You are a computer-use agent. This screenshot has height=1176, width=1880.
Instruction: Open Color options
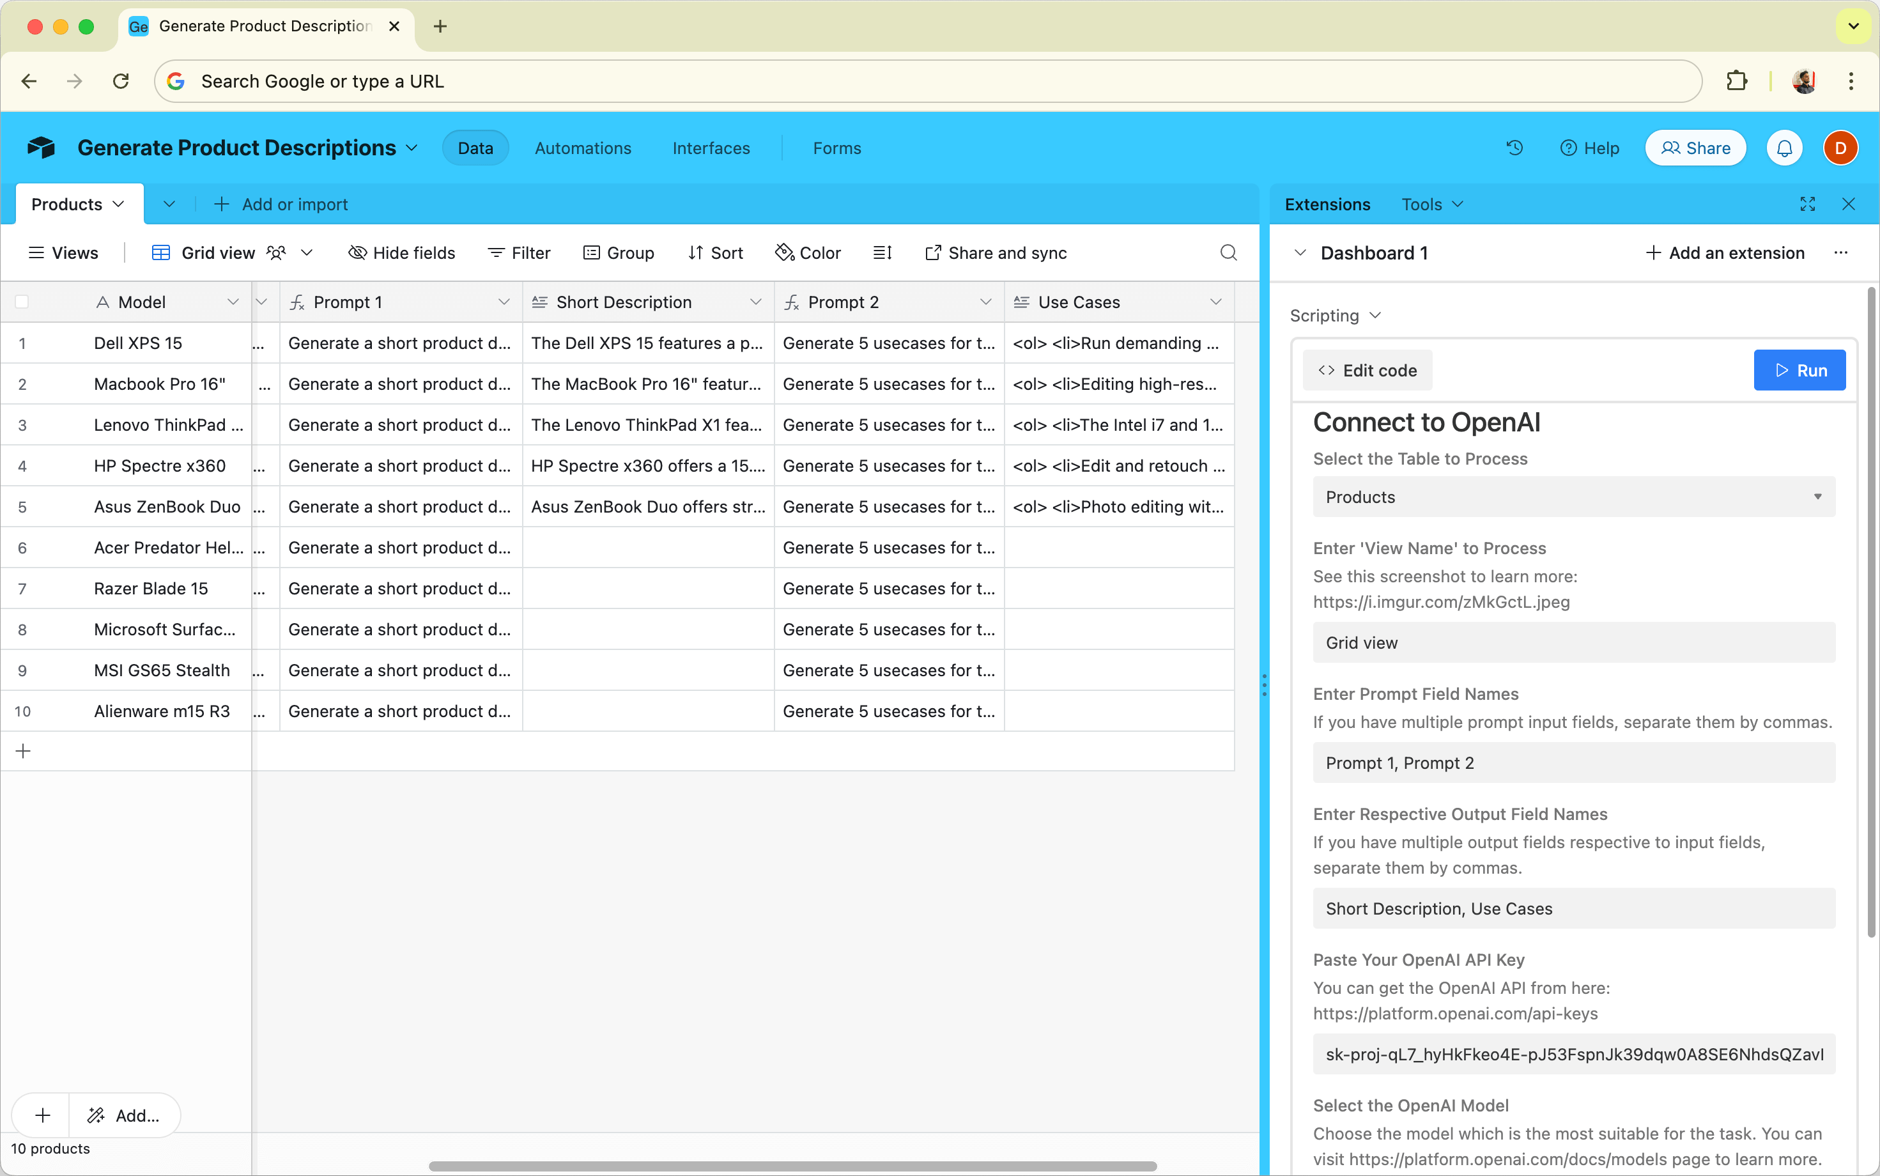808,253
